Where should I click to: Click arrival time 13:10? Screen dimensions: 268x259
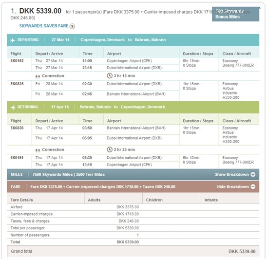[x=87, y=165]
